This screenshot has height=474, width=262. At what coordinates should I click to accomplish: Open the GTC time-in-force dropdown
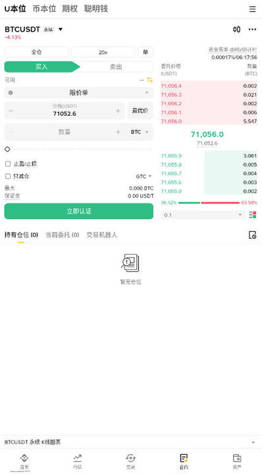pyautogui.click(x=144, y=176)
